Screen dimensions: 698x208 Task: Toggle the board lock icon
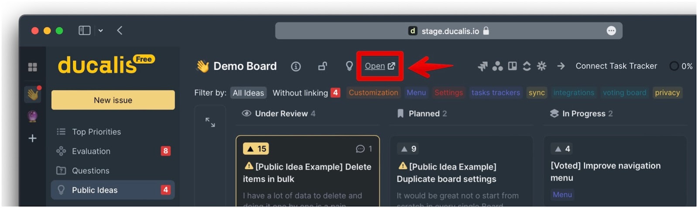click(x=322, y=66)
